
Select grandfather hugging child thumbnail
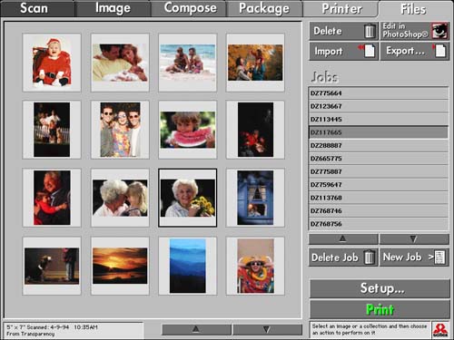pyautogui.click(x=52, y=198)
